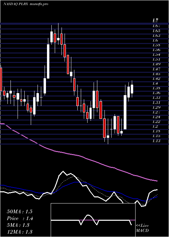Viewport: 169px width, 237px height.
Task: Click the 1.2 price axis label
Action: (x=155, y=127)
